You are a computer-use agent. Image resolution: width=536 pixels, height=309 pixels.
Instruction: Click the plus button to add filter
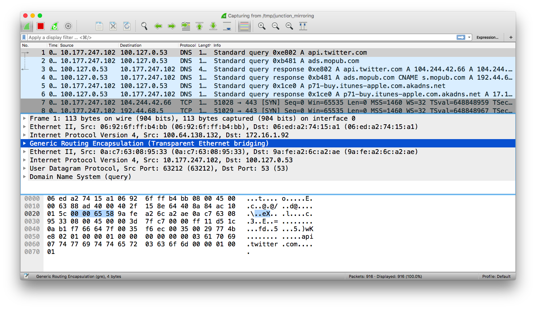[511, 37]
